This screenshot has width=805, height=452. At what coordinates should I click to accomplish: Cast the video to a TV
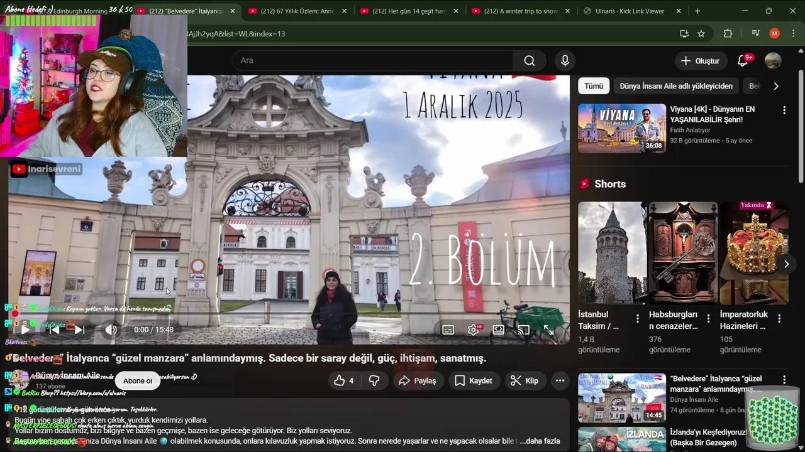[x=523, y=330]
